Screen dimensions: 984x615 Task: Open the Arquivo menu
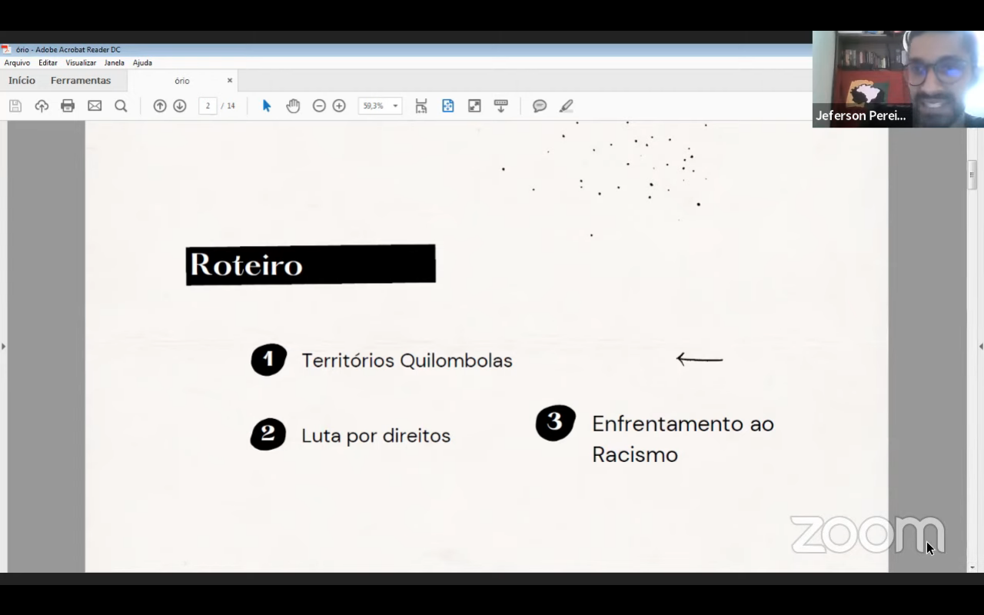pos(17,63)
